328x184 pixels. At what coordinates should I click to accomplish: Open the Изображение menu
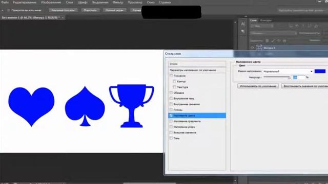(51, 3)
